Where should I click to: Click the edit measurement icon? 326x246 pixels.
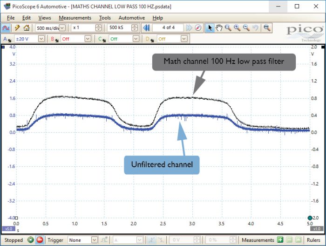(x=299, y=240)
